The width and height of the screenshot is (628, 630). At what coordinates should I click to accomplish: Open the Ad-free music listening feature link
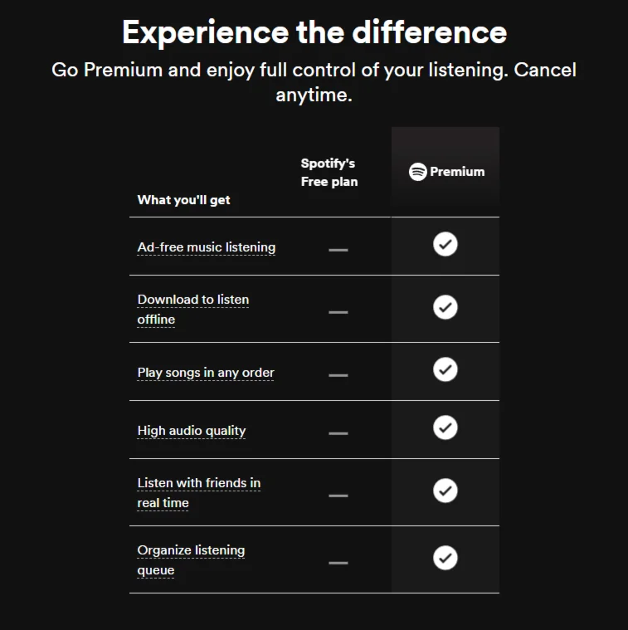(x=207, y=247)
